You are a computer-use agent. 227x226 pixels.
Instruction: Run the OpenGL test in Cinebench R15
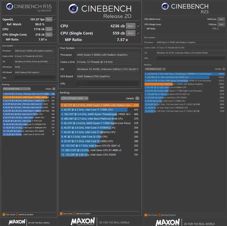click(x=49, y=19)
